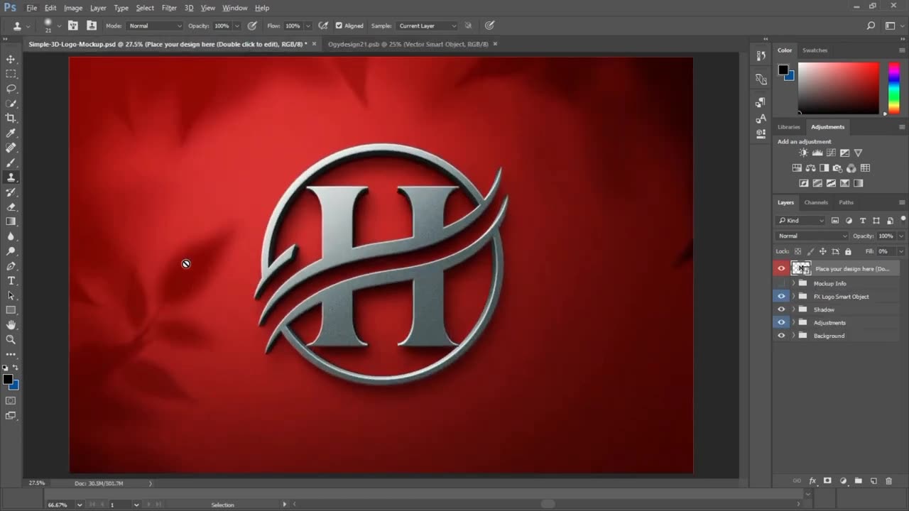Hide the 'Place your design here' layer
909x511 pixels.
pos(781,268)
